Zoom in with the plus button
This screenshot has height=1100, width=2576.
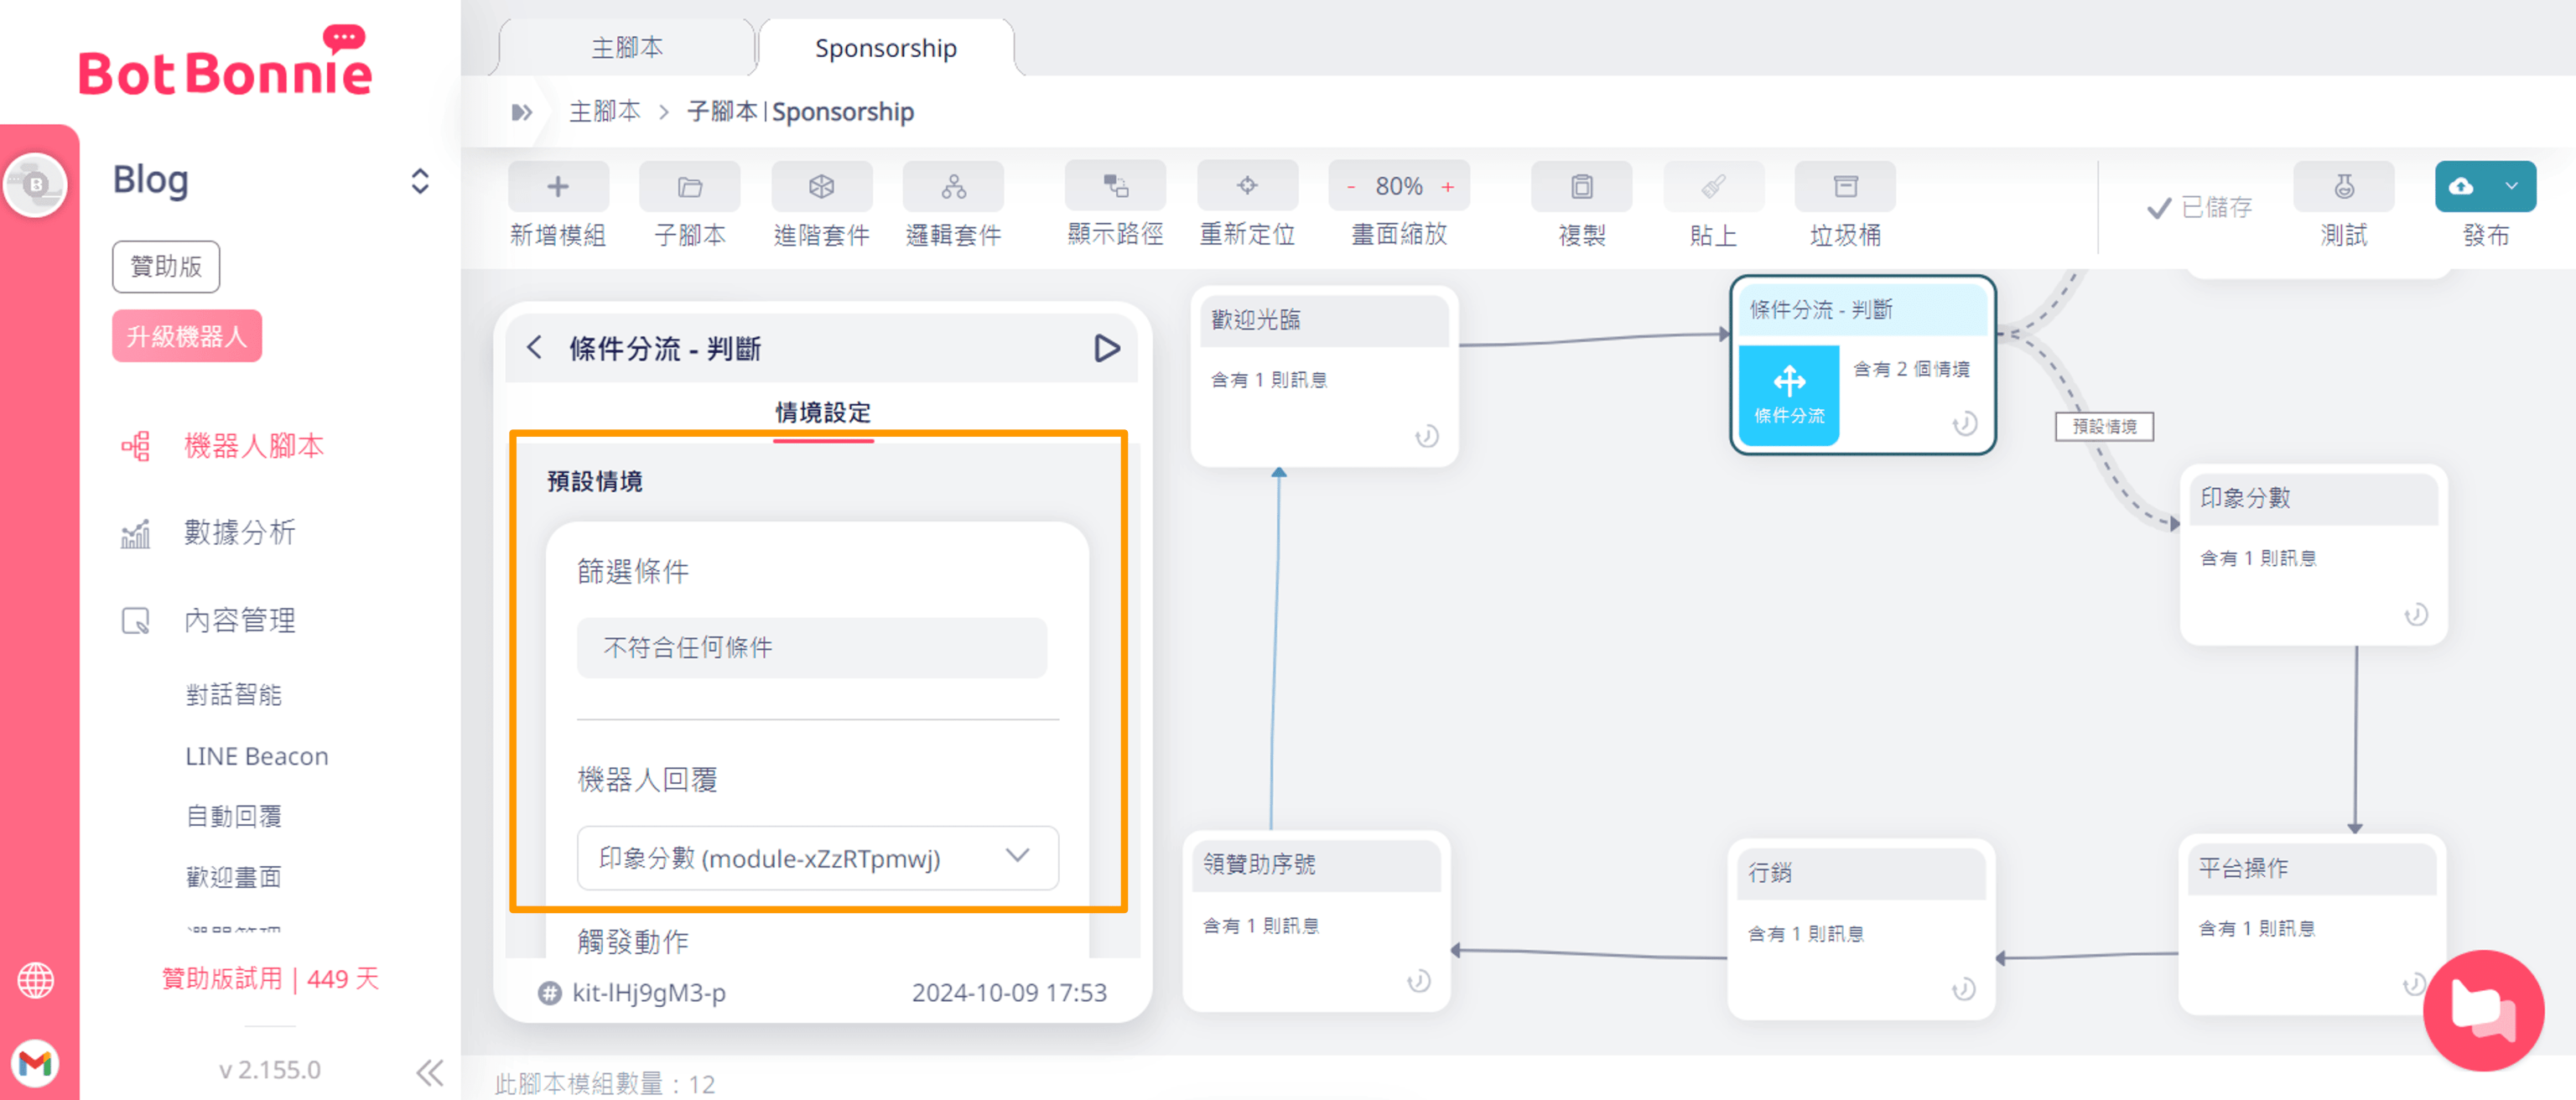click(1447, 187)
